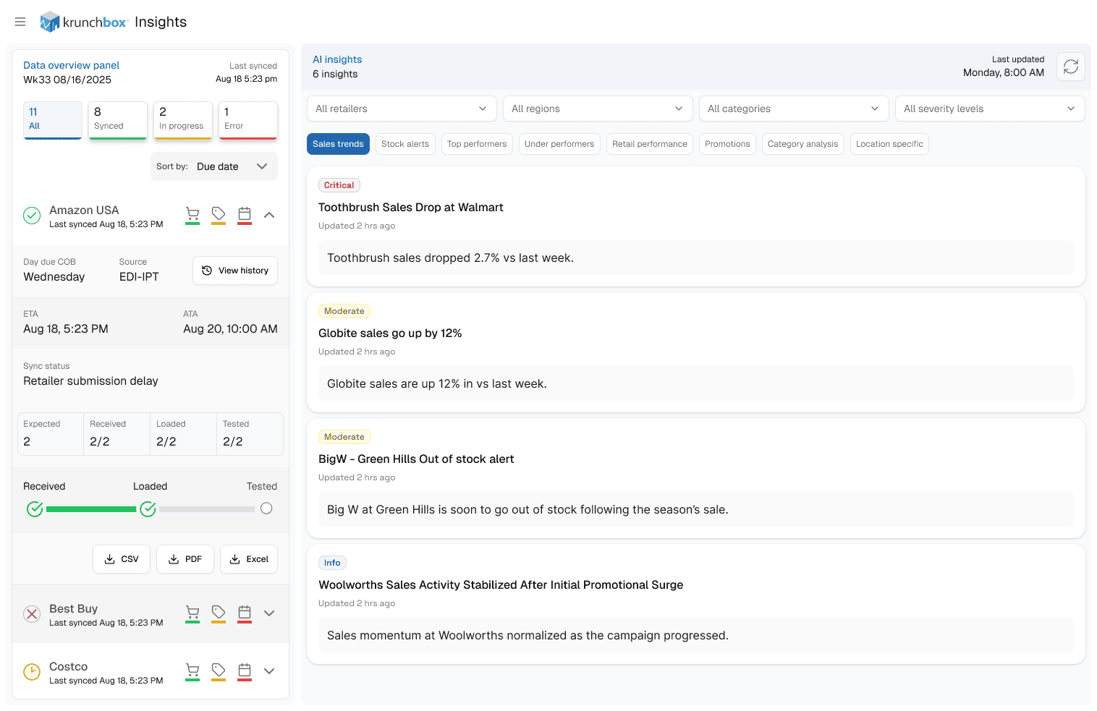The width and height of the screenshot is (1097, 711).
Task: Click the Critical severity badge
Action: (339, 185)
